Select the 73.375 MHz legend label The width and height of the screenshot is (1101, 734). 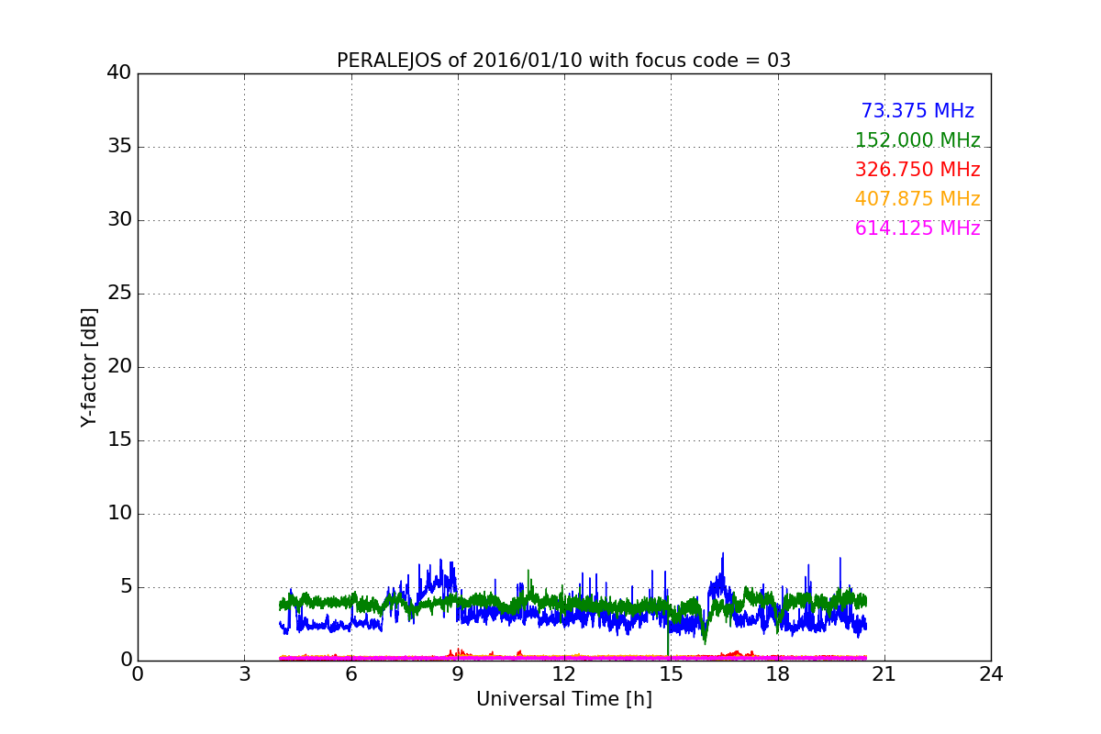coord(917,111)
